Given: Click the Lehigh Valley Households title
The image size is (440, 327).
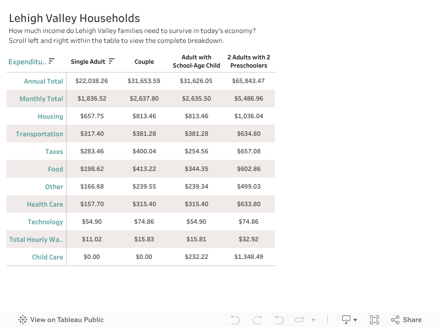Looking at the screenshot, I should pyautogui.click(x=74, y=19).
